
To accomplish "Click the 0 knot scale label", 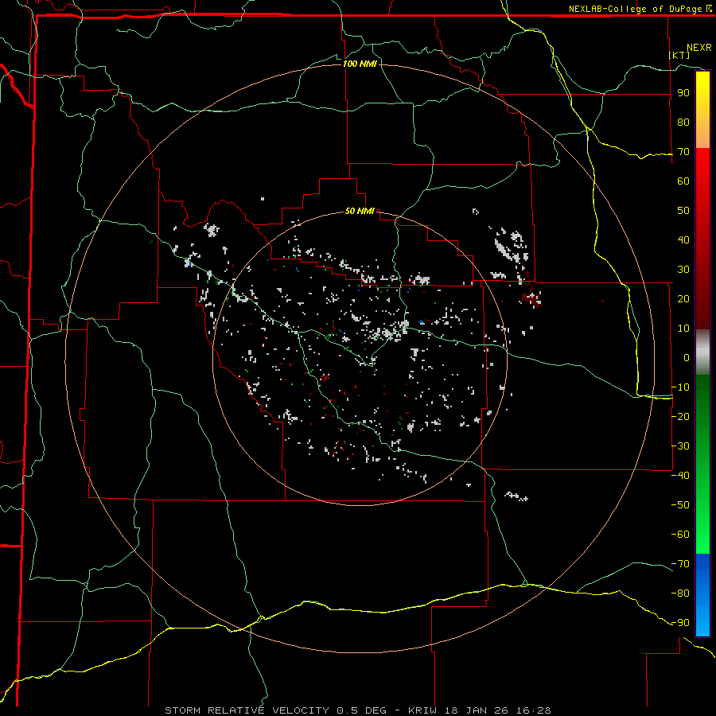I will [x=687, y=358].
